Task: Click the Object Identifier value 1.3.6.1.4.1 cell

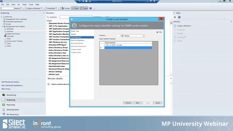Action: click(128, 45)
